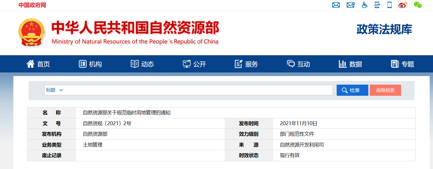Click the mail subscription gear icon

[x=350, y=5]
